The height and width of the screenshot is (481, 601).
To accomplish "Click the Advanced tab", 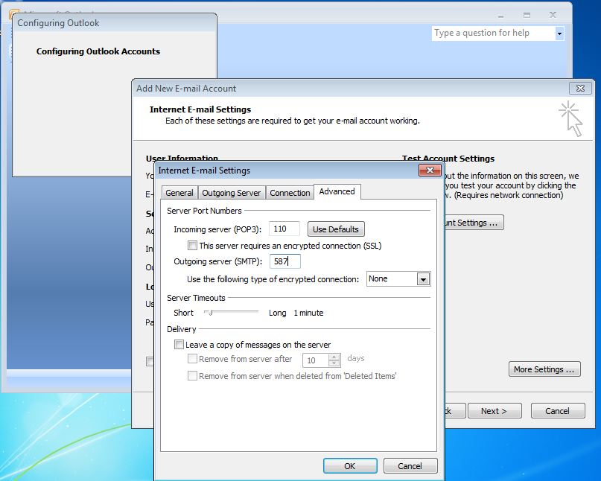I will coord(337,191).
